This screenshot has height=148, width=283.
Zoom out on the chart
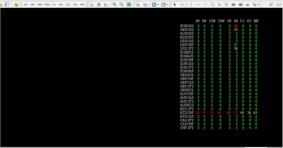122,5
